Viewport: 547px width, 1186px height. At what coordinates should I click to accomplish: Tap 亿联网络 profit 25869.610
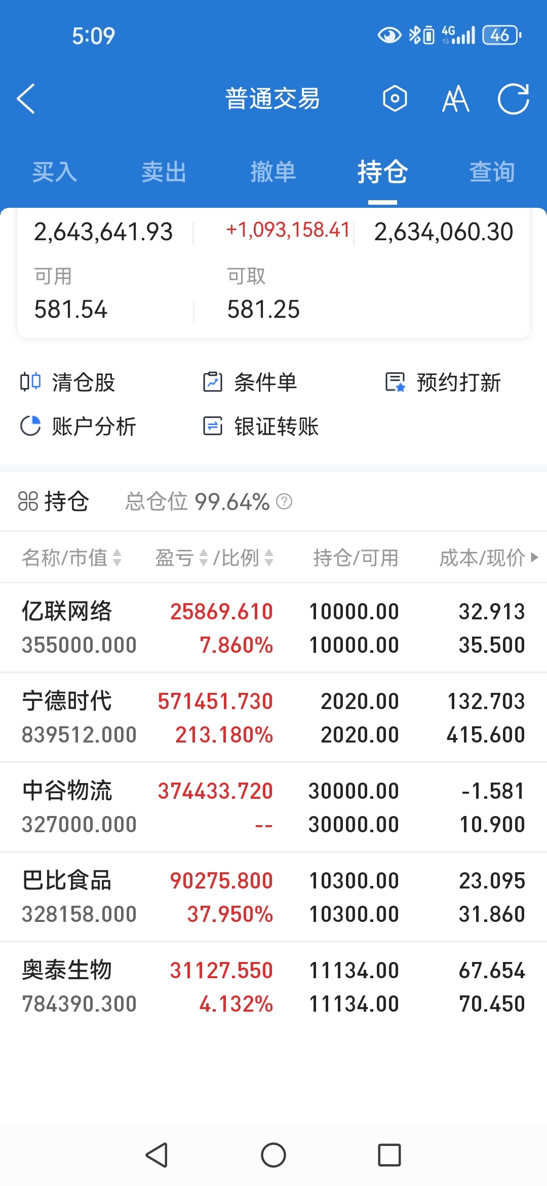pos(221,612)
